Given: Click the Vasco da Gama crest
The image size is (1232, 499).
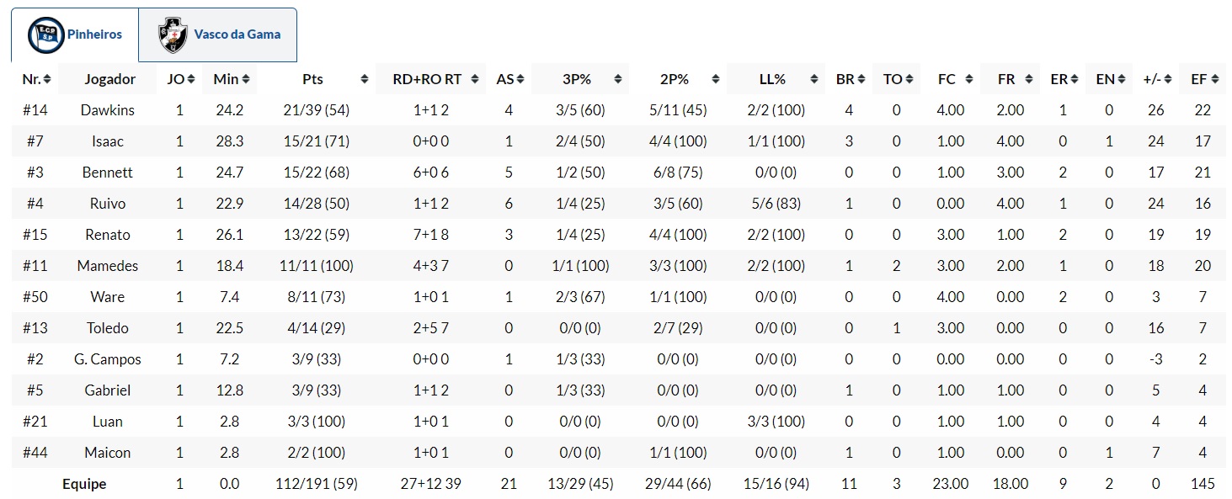Looking at the screenshot, I should tap(173, 35).
